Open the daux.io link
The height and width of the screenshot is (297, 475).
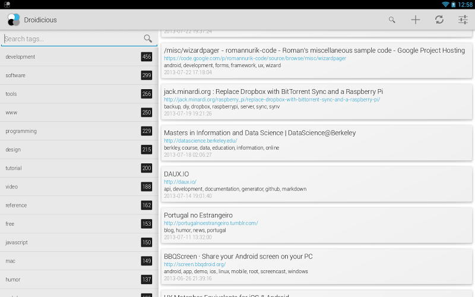[180, 182]
